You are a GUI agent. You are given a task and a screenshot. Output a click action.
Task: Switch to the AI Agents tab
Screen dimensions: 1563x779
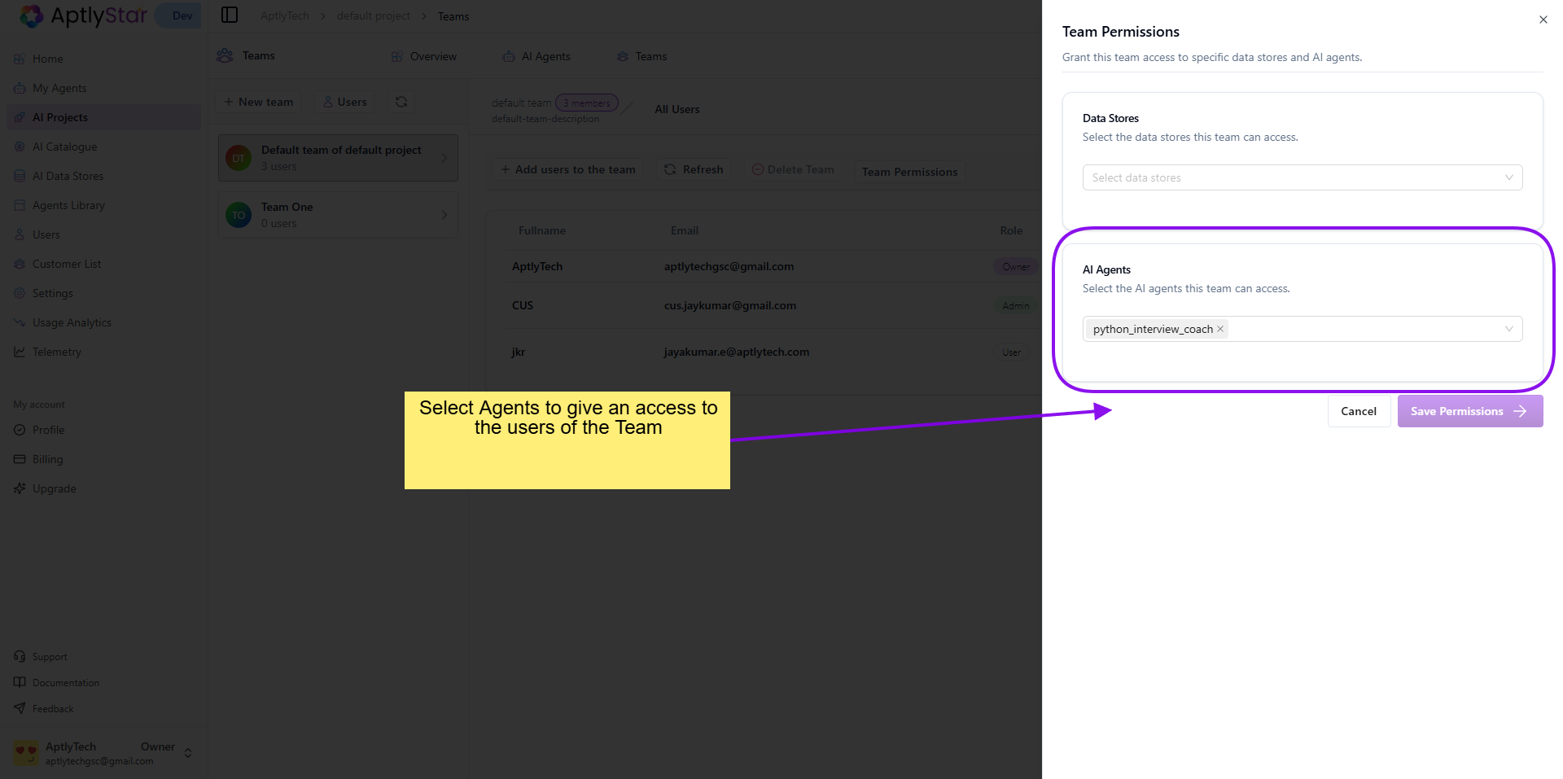coord(546,56)
